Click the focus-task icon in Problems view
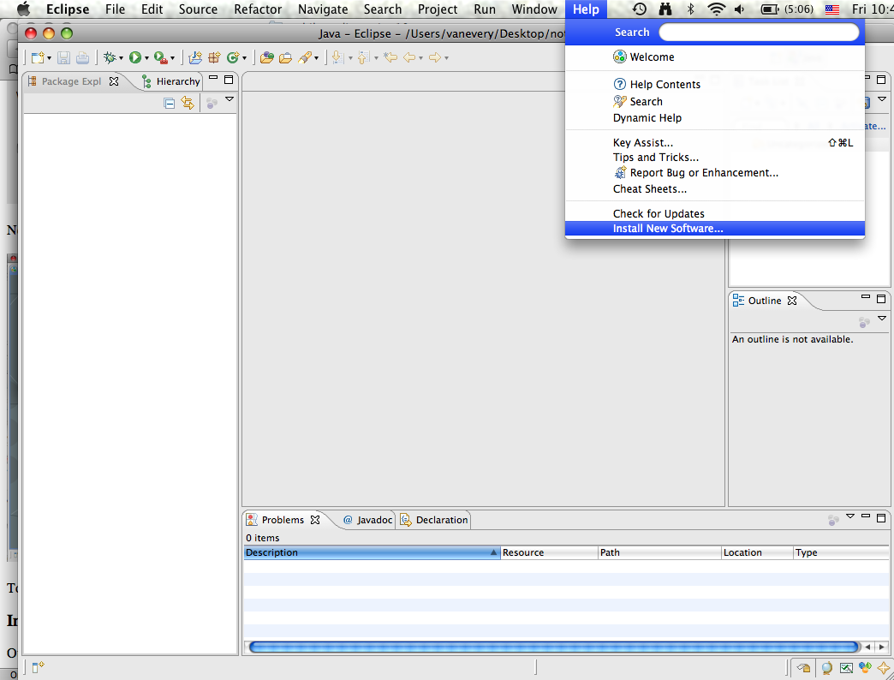This screenshot has width=894, height=680. pyautogui.click(x=833, y=520)
